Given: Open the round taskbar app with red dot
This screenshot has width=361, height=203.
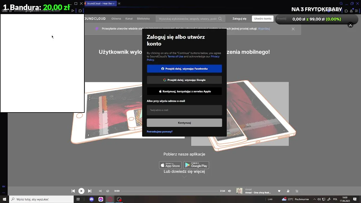Looking at the screenshot, I should coord(119,199).
